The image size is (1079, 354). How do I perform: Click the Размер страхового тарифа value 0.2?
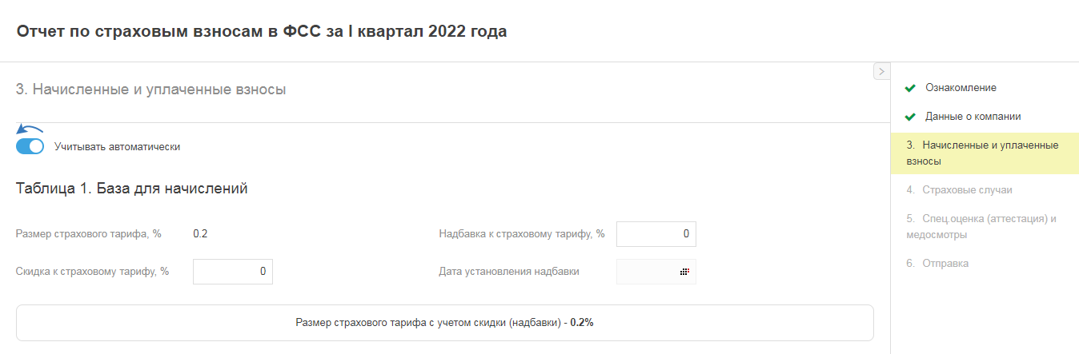pyautogui.click(x=200, y=234)
